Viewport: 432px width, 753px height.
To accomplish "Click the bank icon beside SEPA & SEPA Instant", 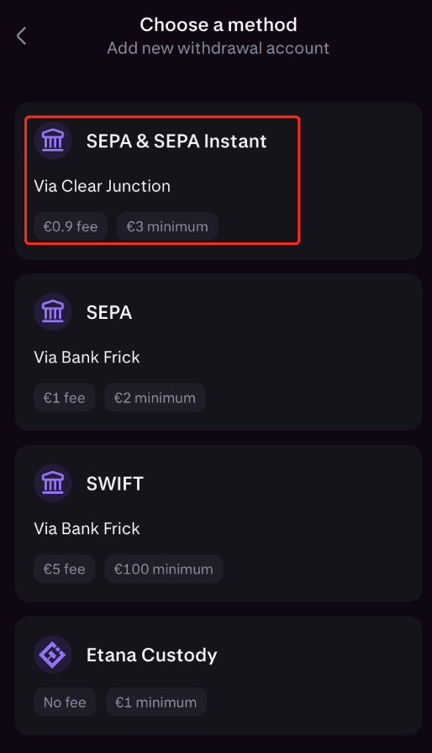I will click(53, 141).
